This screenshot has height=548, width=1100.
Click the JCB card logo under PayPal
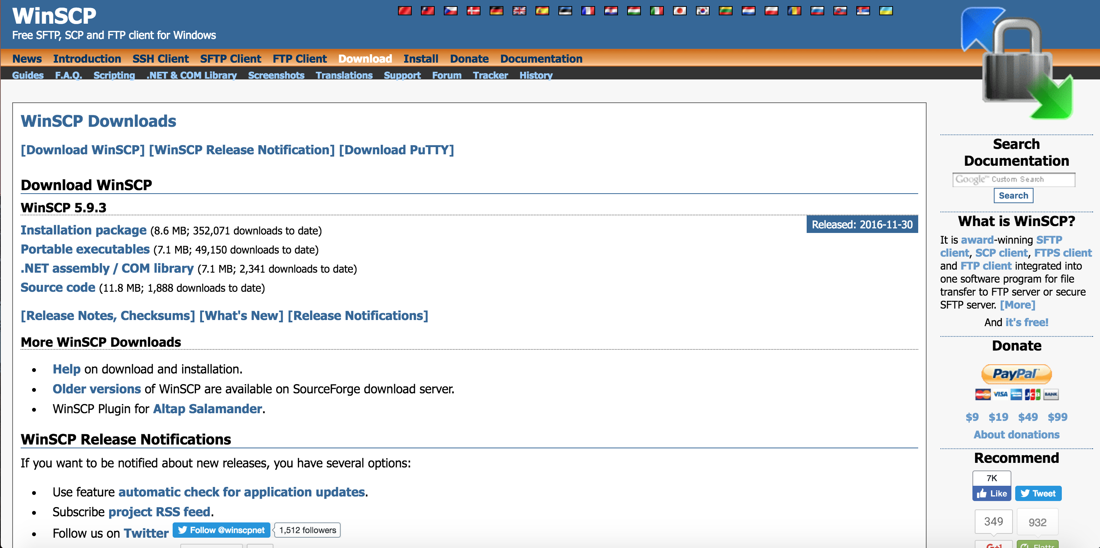pyautogui.click(x=1032, y=394)
